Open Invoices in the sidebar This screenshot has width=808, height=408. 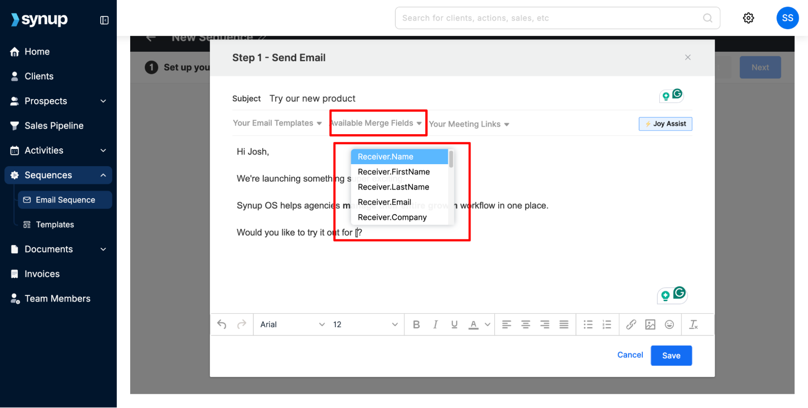tap(58, 274)
